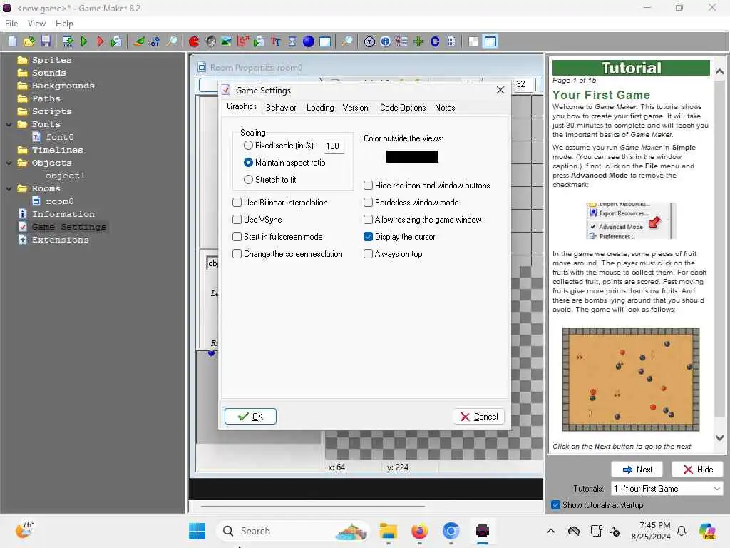Click the Create sprite Pacman icon
Viewport: 730px width, 548px height.
(x=194, y=41)
